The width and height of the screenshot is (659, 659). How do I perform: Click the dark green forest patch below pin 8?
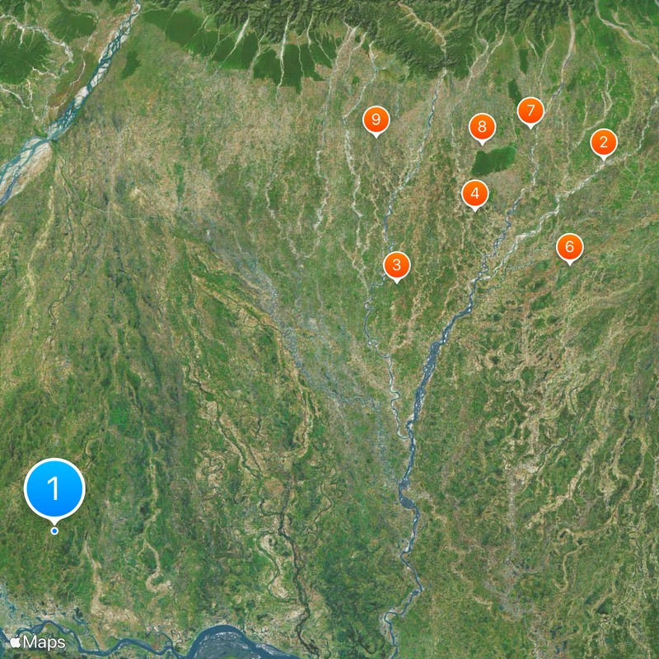click(493, 160)
